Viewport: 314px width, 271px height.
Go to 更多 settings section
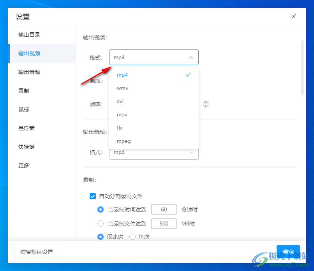point(42,165)
